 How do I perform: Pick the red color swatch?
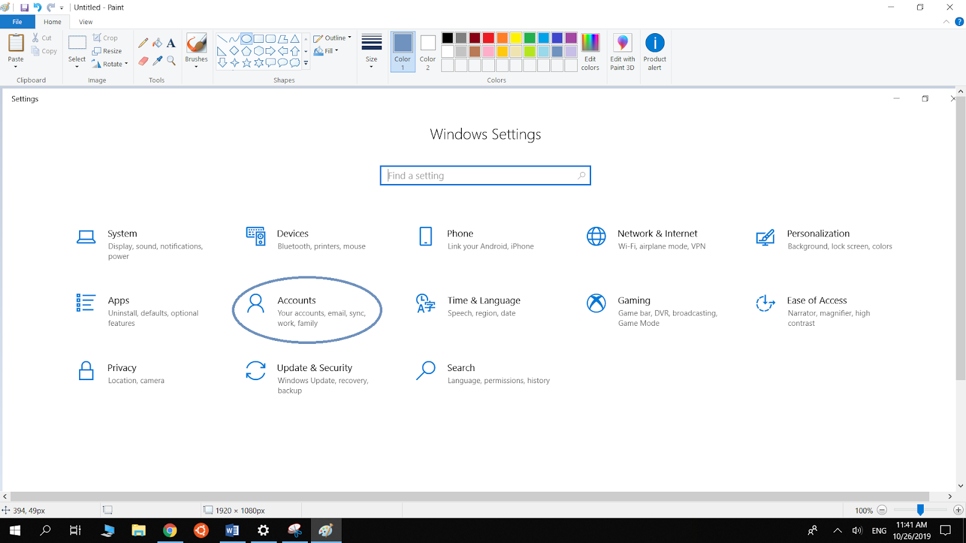pos(488,38)
